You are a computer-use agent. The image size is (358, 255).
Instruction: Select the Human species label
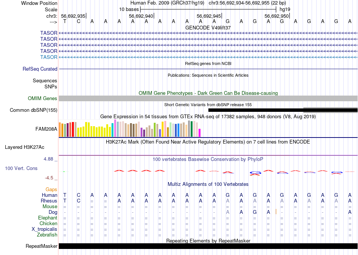(49, 195)
